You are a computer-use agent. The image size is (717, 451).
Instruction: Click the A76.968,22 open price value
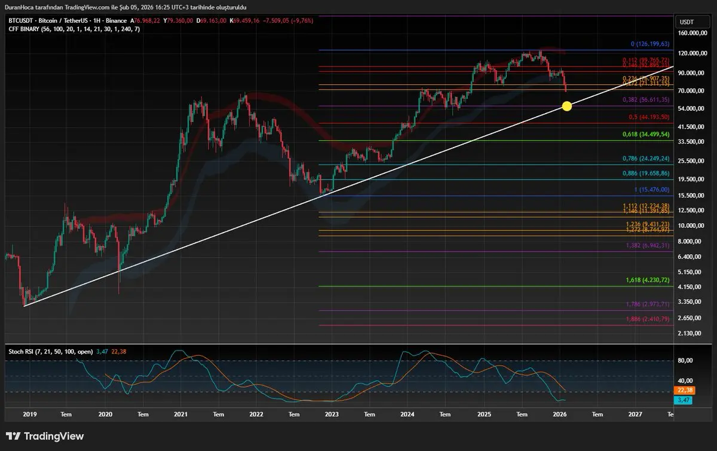click(145, 20)
